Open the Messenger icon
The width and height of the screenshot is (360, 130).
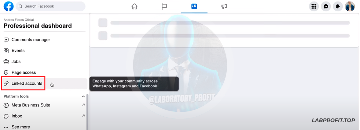coord(326,6)
